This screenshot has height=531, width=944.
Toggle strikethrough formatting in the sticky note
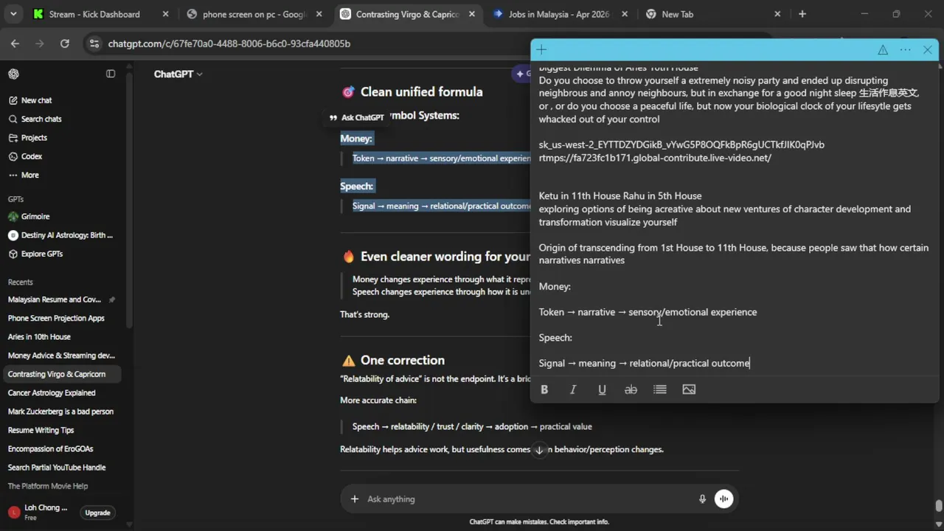coord(631,389)
